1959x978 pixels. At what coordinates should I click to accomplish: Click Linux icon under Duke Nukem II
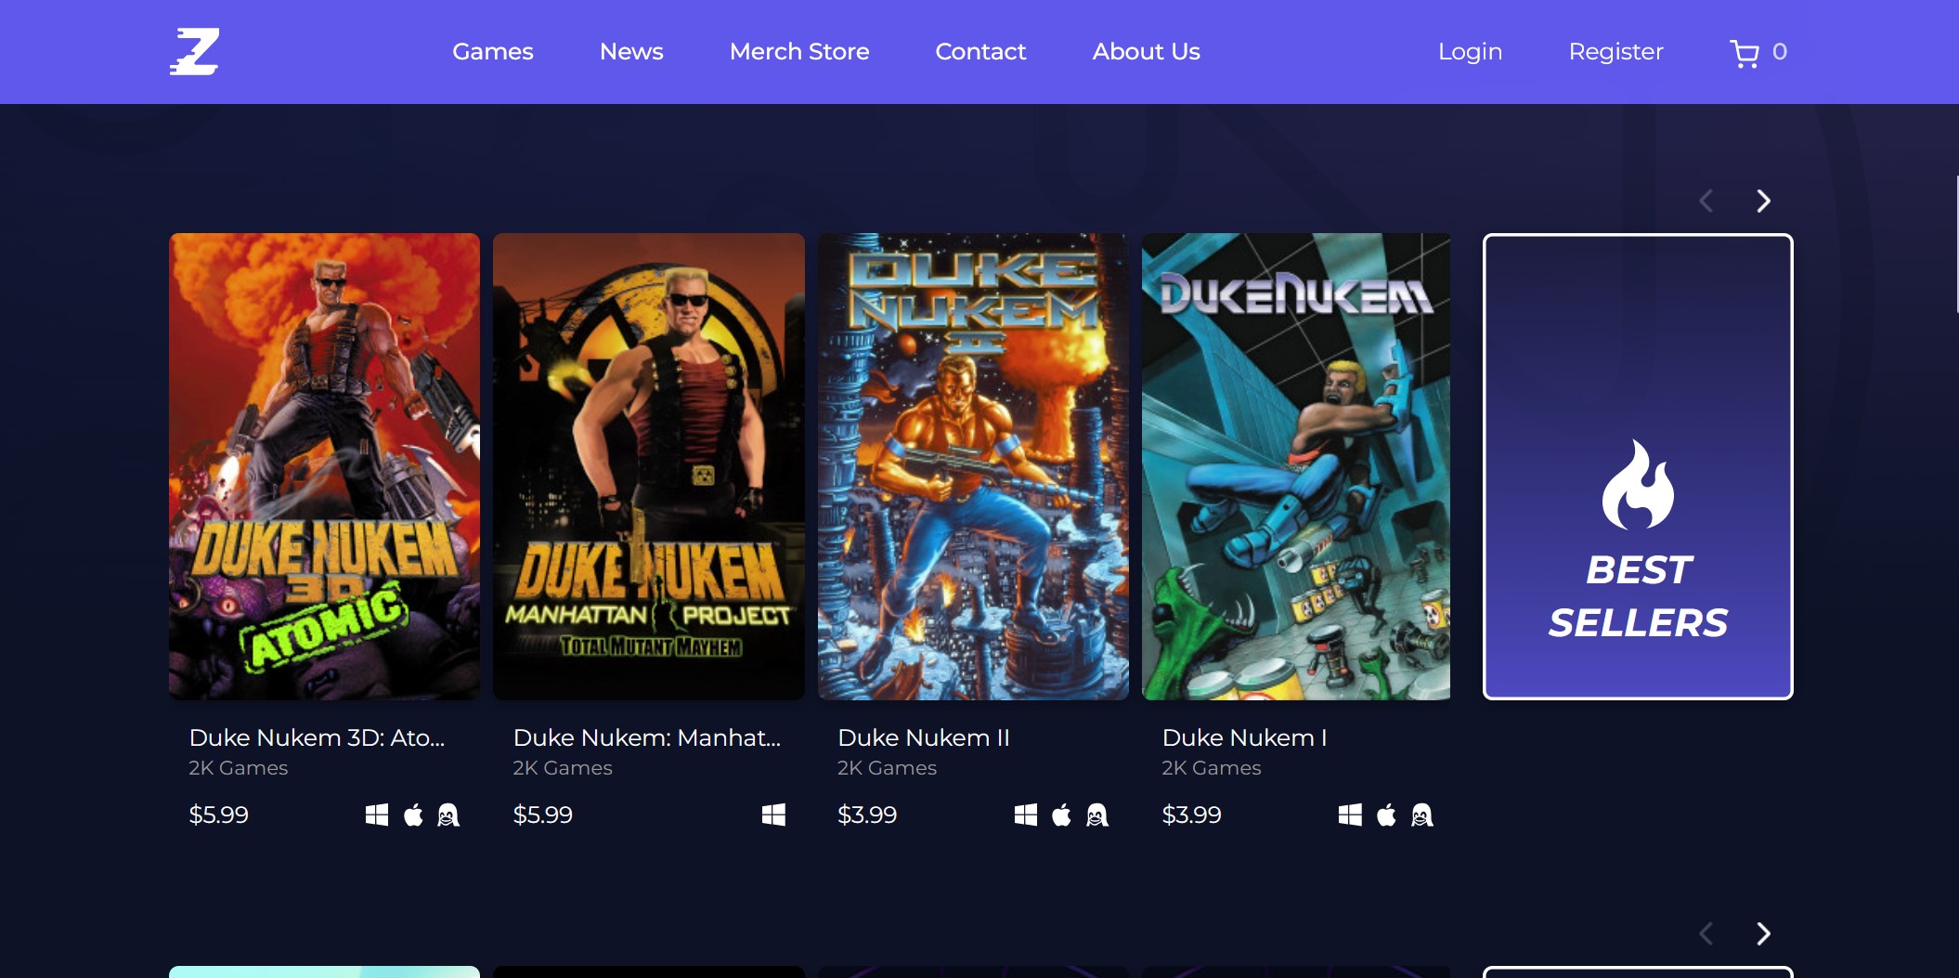pyautogui.click(x=1096, y=815)
